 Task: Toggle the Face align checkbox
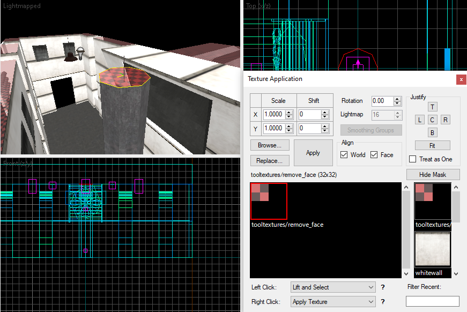click(374, 155)
